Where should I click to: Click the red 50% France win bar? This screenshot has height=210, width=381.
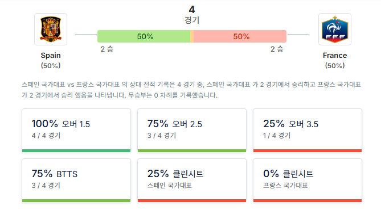coord(240,36)
